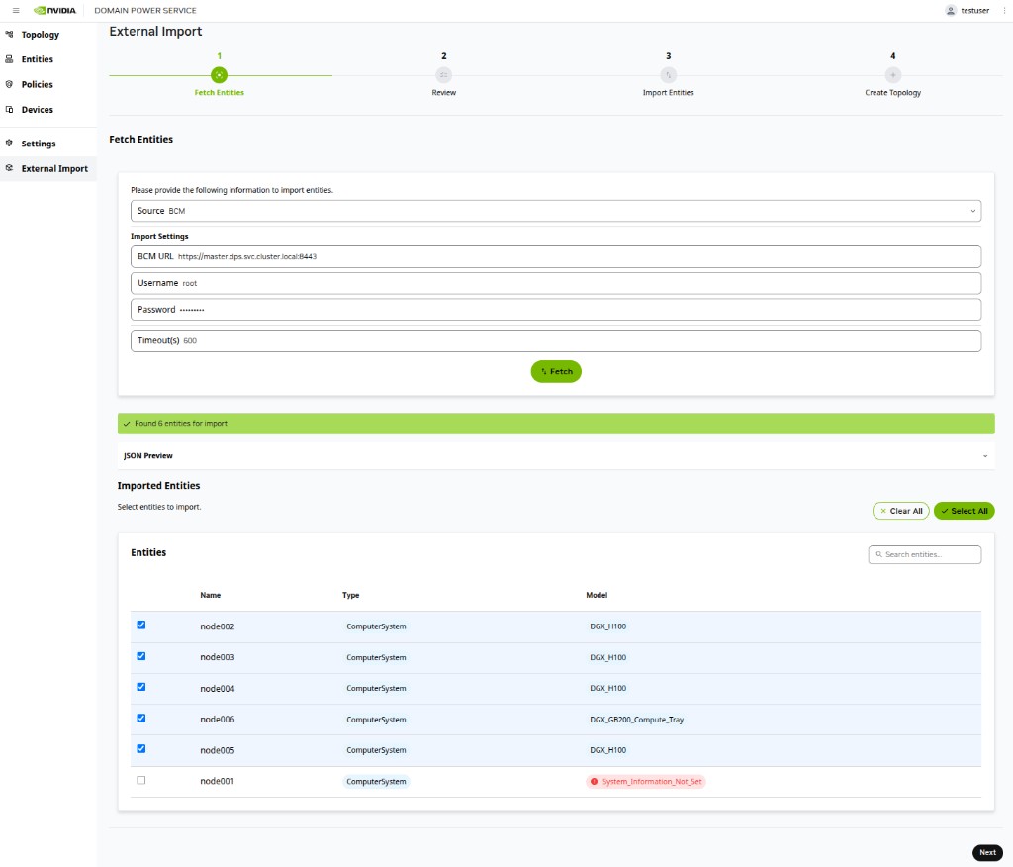1013x867 pixels.
Task: Open the hamburger navigation menu
Action: [16, 10]
